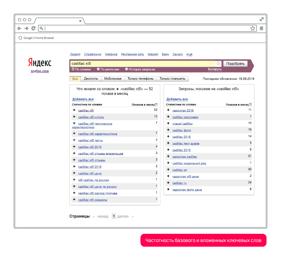
Task: Click "Добавить все" in similar queries panel
Action: [x=177, y=99]
